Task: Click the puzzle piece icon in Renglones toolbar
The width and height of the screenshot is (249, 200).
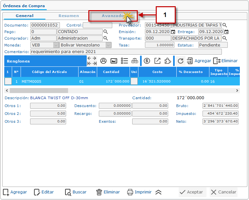Action: point(168,61)
